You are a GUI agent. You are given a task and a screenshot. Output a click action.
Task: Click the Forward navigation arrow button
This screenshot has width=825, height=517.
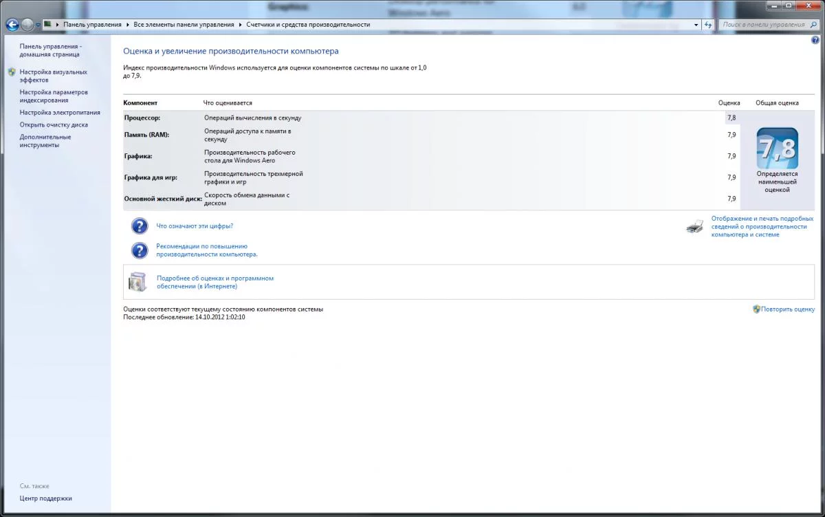point(27,25)
